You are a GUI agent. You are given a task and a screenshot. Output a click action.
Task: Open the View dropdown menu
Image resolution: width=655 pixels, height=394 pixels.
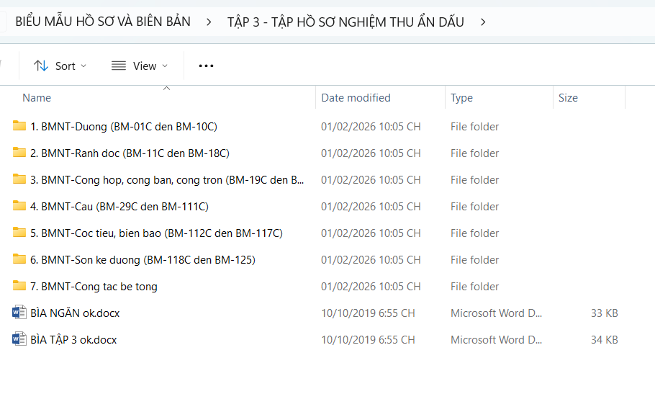pyautogui.click(x=140, y=66)
